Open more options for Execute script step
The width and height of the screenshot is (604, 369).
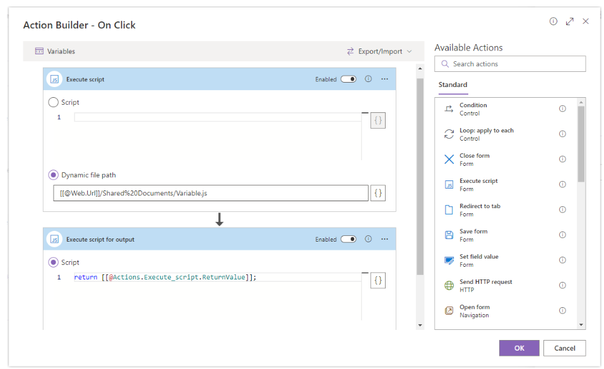[x=384, y=79]
